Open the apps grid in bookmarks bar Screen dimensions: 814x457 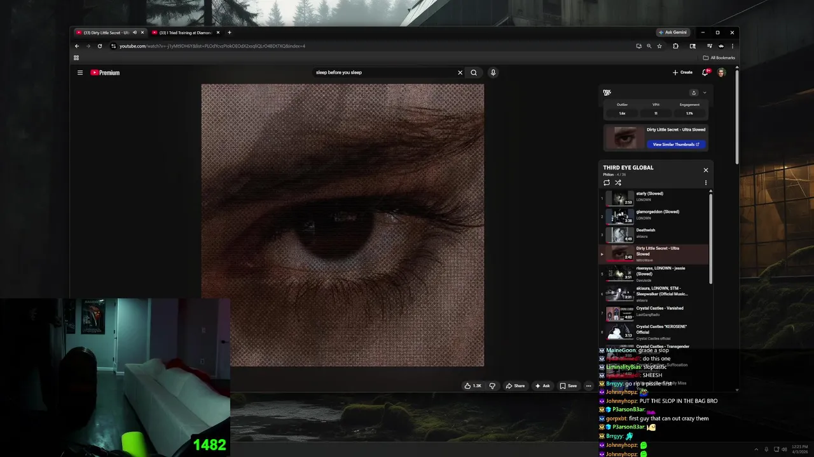76,58
